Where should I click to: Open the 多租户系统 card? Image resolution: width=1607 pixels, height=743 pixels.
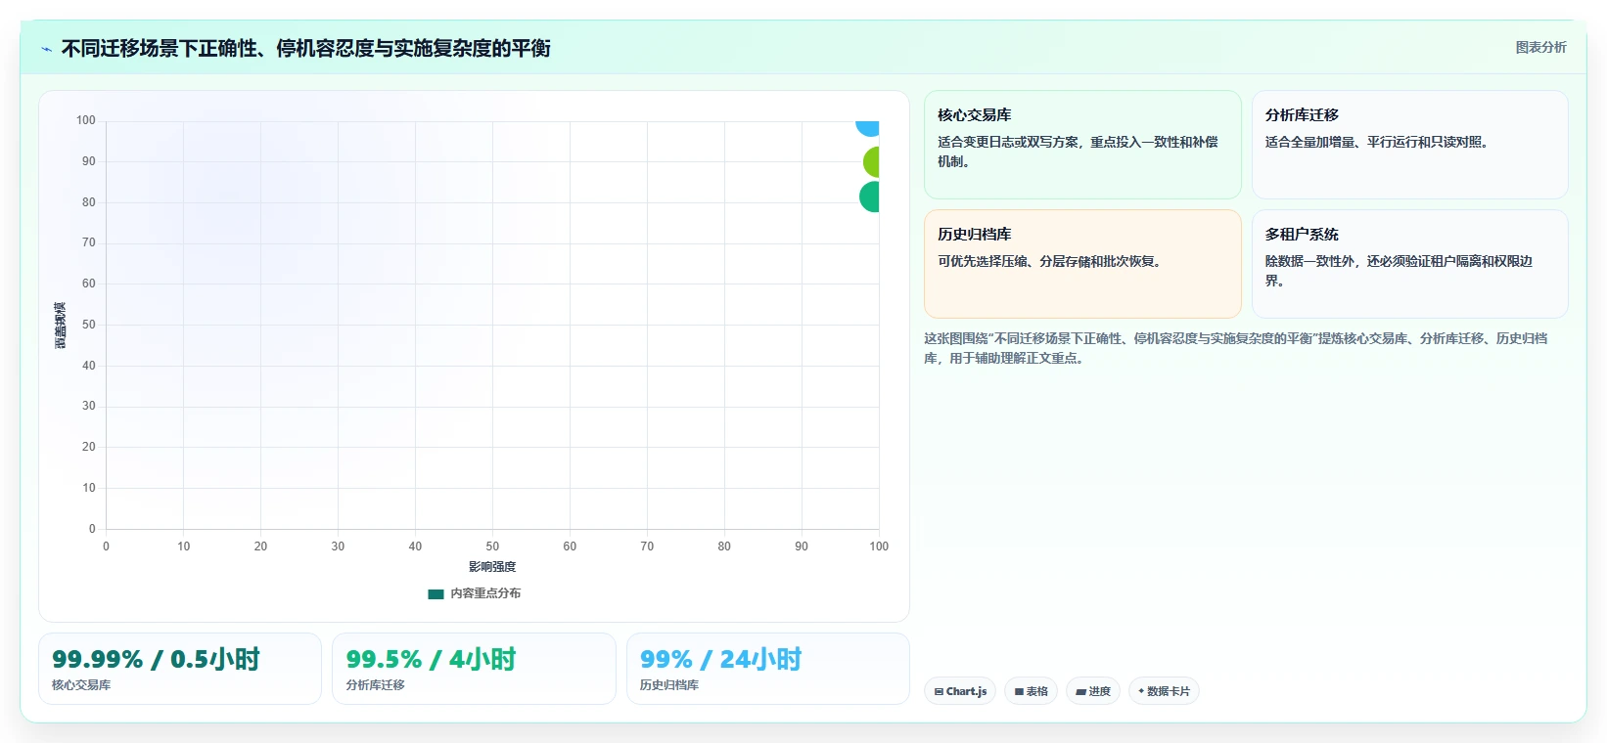[1409, 264]
